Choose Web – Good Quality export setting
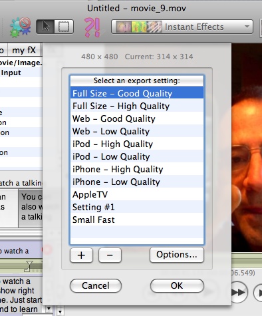Viewport: 262px width, 316px height. (137, 118)
